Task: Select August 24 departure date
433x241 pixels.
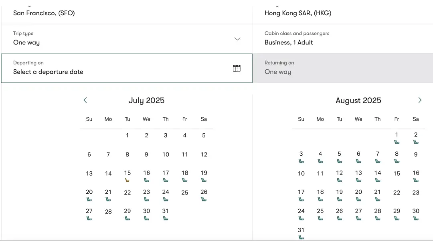Action: (301, 211)
